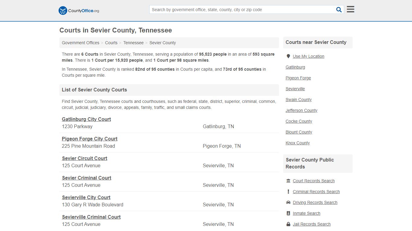This screenshot has width=412, height=231.
Task: Select the Sevier County breadcrumb
Action: (x=163, y=43)
